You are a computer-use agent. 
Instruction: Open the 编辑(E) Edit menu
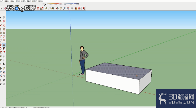coord(6,1)
